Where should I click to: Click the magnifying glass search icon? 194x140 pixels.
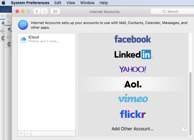pos(164,11)
